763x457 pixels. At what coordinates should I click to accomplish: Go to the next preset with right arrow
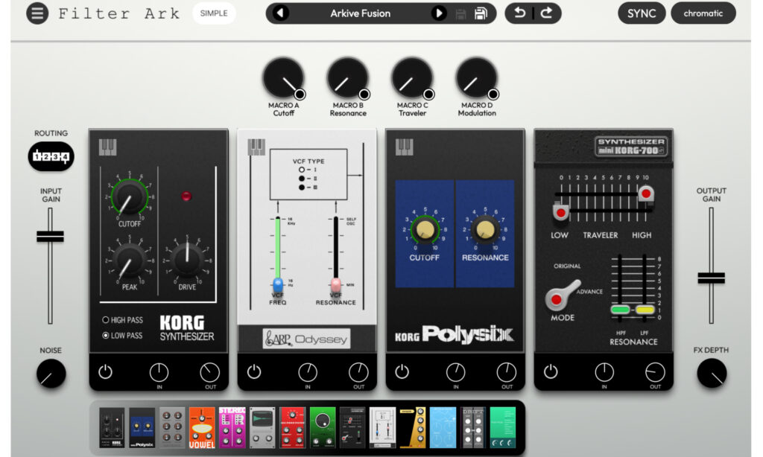click(439, 13)
